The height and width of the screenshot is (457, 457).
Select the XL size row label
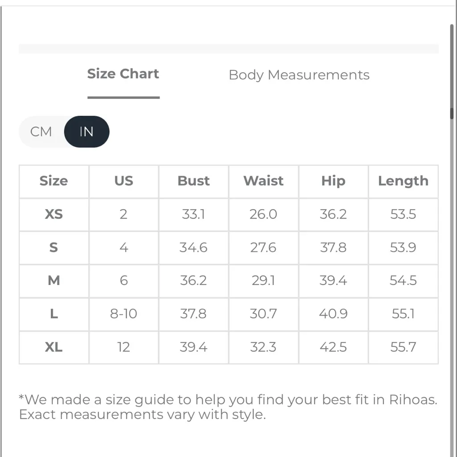(x=54, y=347)
